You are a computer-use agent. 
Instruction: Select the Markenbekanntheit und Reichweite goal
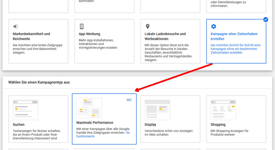31,36
